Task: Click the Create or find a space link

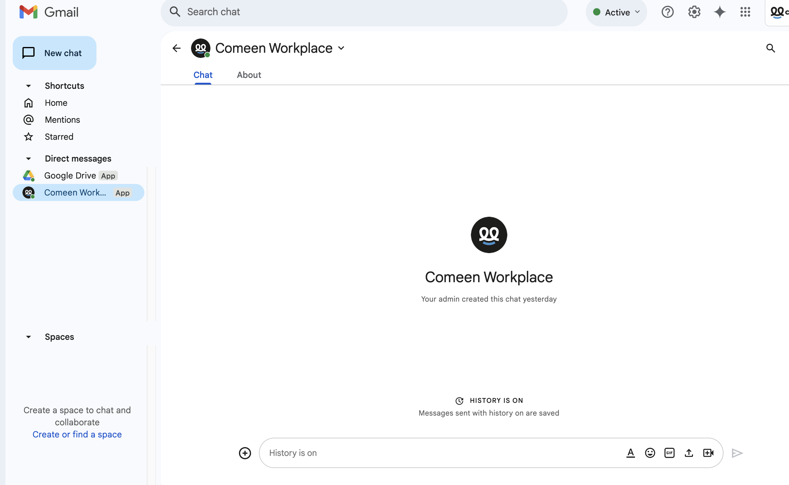Action: (77, 434)
